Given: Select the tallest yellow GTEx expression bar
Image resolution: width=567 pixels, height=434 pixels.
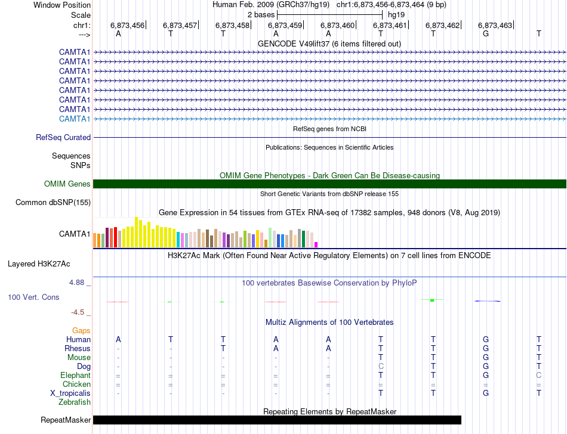Looking at the screenshot, I should click(x=136, y=232).
